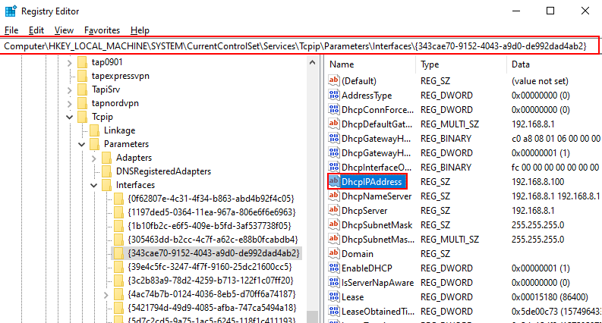Expand the Adapters tree node

(93, 158)
